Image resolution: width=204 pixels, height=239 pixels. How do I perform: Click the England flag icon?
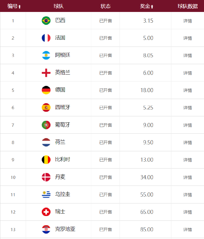click(46, 73)
